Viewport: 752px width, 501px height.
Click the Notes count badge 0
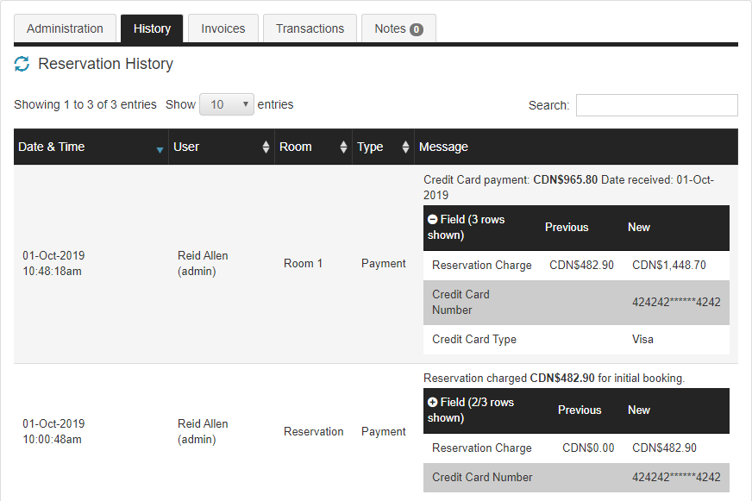[x=417, y=29]
